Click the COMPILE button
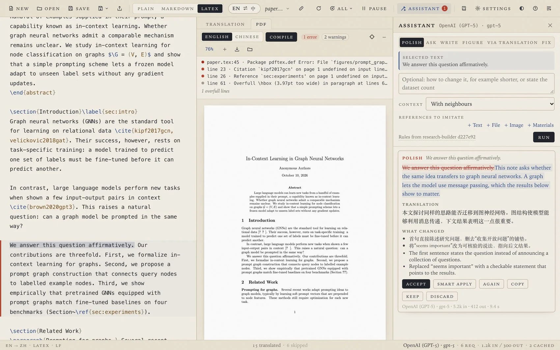Screen dimensions: 560x350 click(x=281, y=37)
